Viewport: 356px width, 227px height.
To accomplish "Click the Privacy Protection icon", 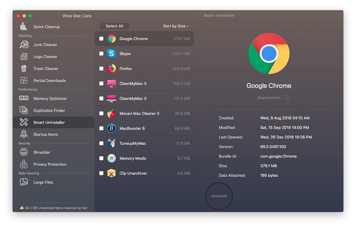I will (x=24, y=164).
